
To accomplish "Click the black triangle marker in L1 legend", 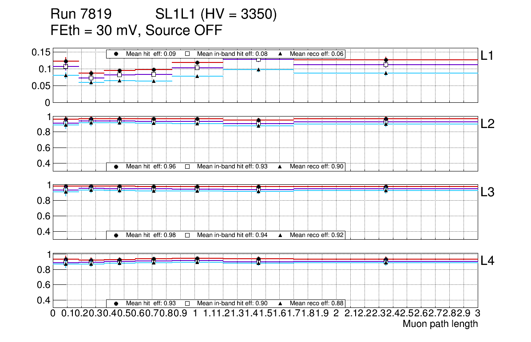I will tap(280, 54).
